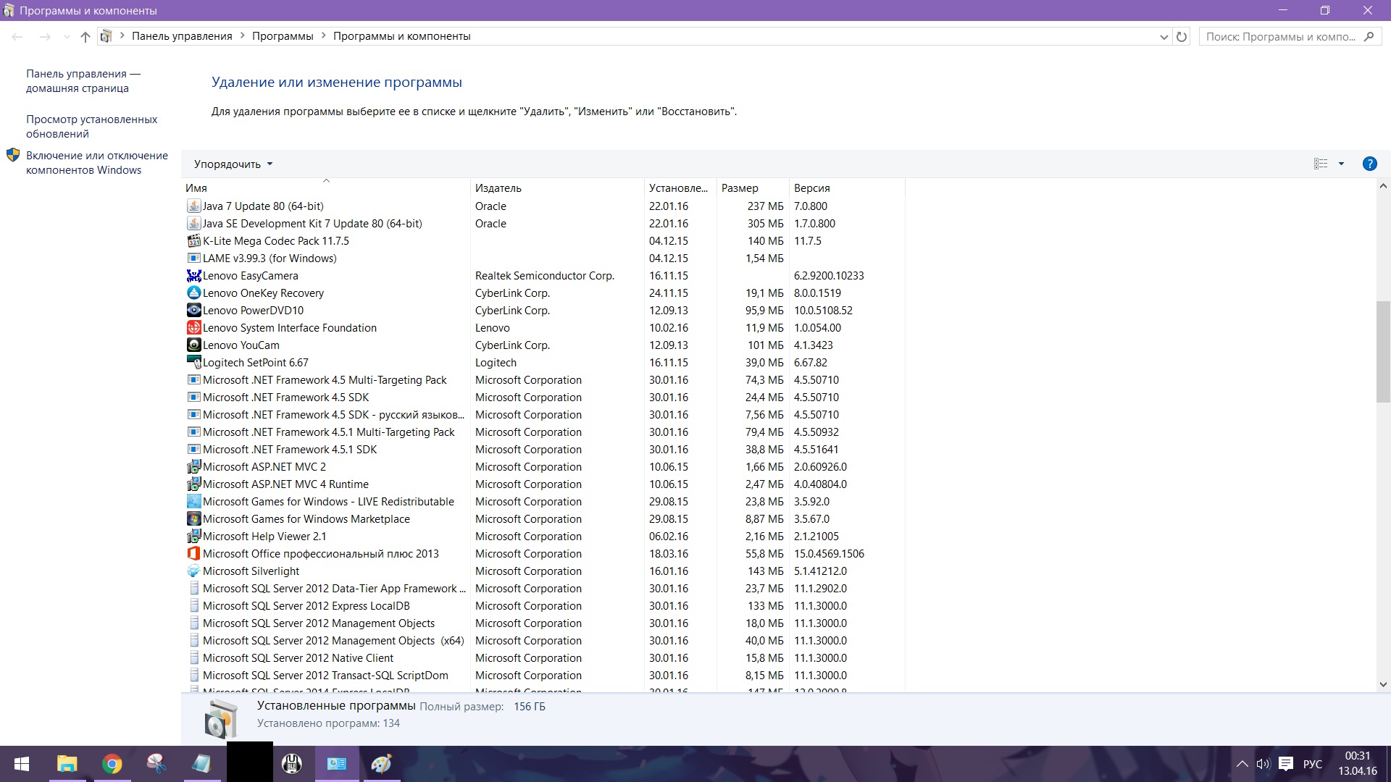1391x782 pixels.
Task: Click the Logitech SetPoint 6.67 icon
Action: tap(193, 363)
